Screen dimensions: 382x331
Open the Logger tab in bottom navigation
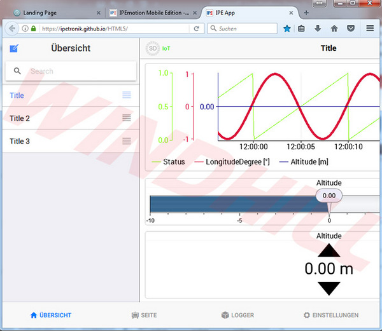[x=237, y=315]
